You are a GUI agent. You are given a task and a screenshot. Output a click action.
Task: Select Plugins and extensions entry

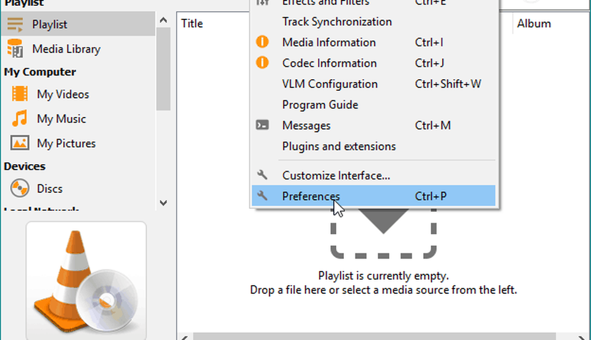point(339,146)
